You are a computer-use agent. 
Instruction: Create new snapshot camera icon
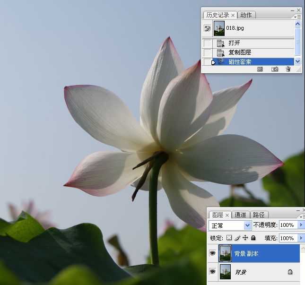click(x=274, y=69)
